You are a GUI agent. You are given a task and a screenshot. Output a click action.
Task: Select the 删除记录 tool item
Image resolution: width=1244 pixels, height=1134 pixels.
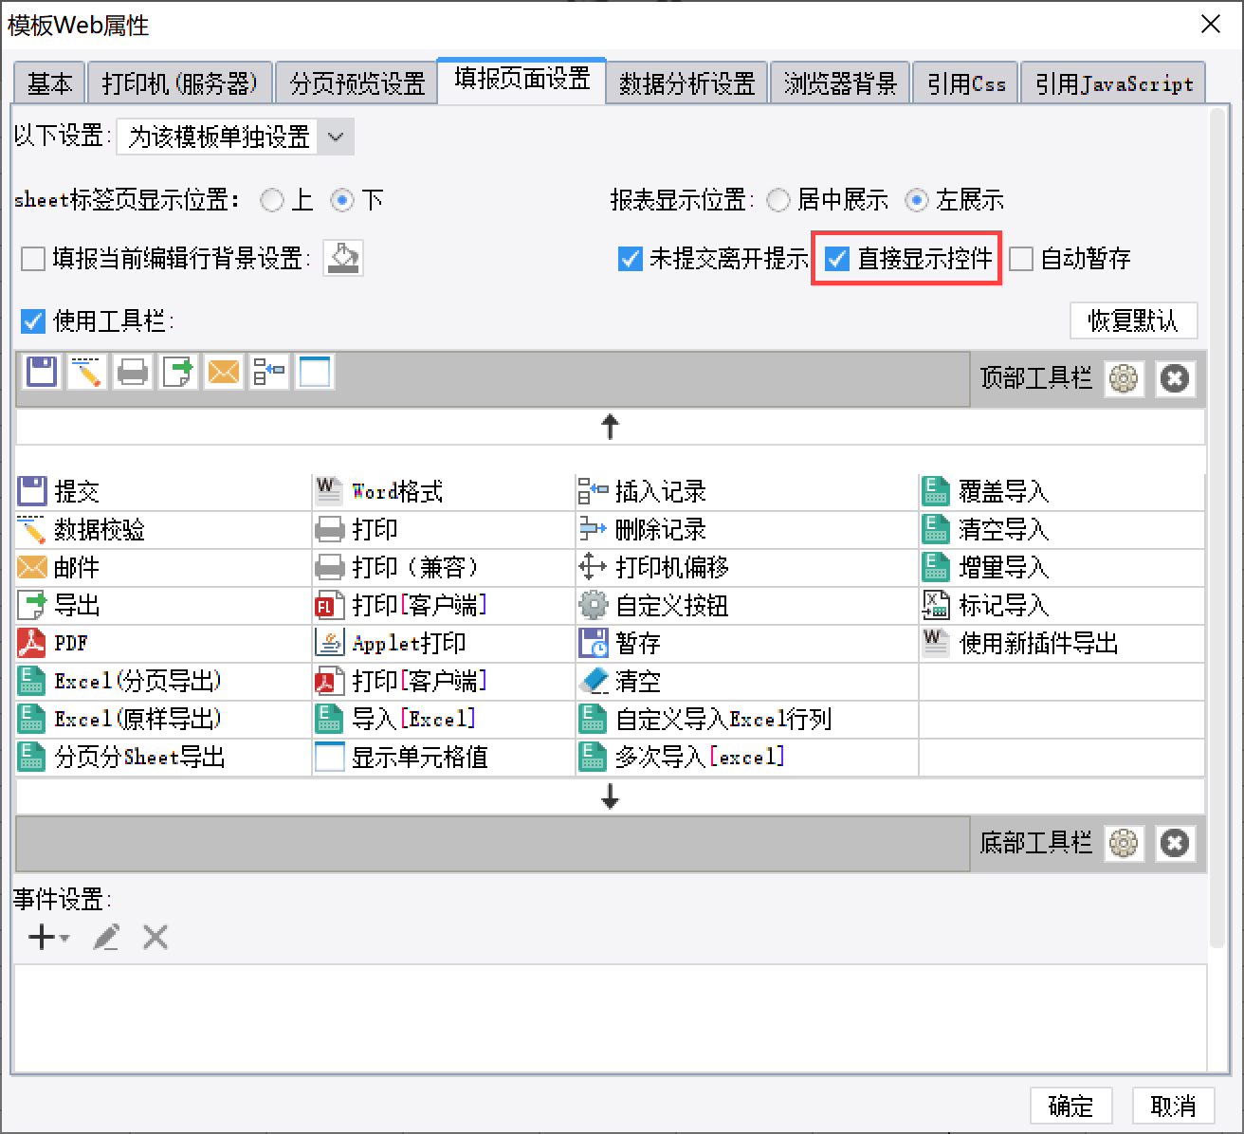coord(747,529)
